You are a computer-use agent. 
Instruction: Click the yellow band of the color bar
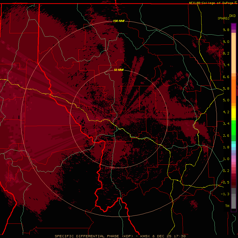234,113
